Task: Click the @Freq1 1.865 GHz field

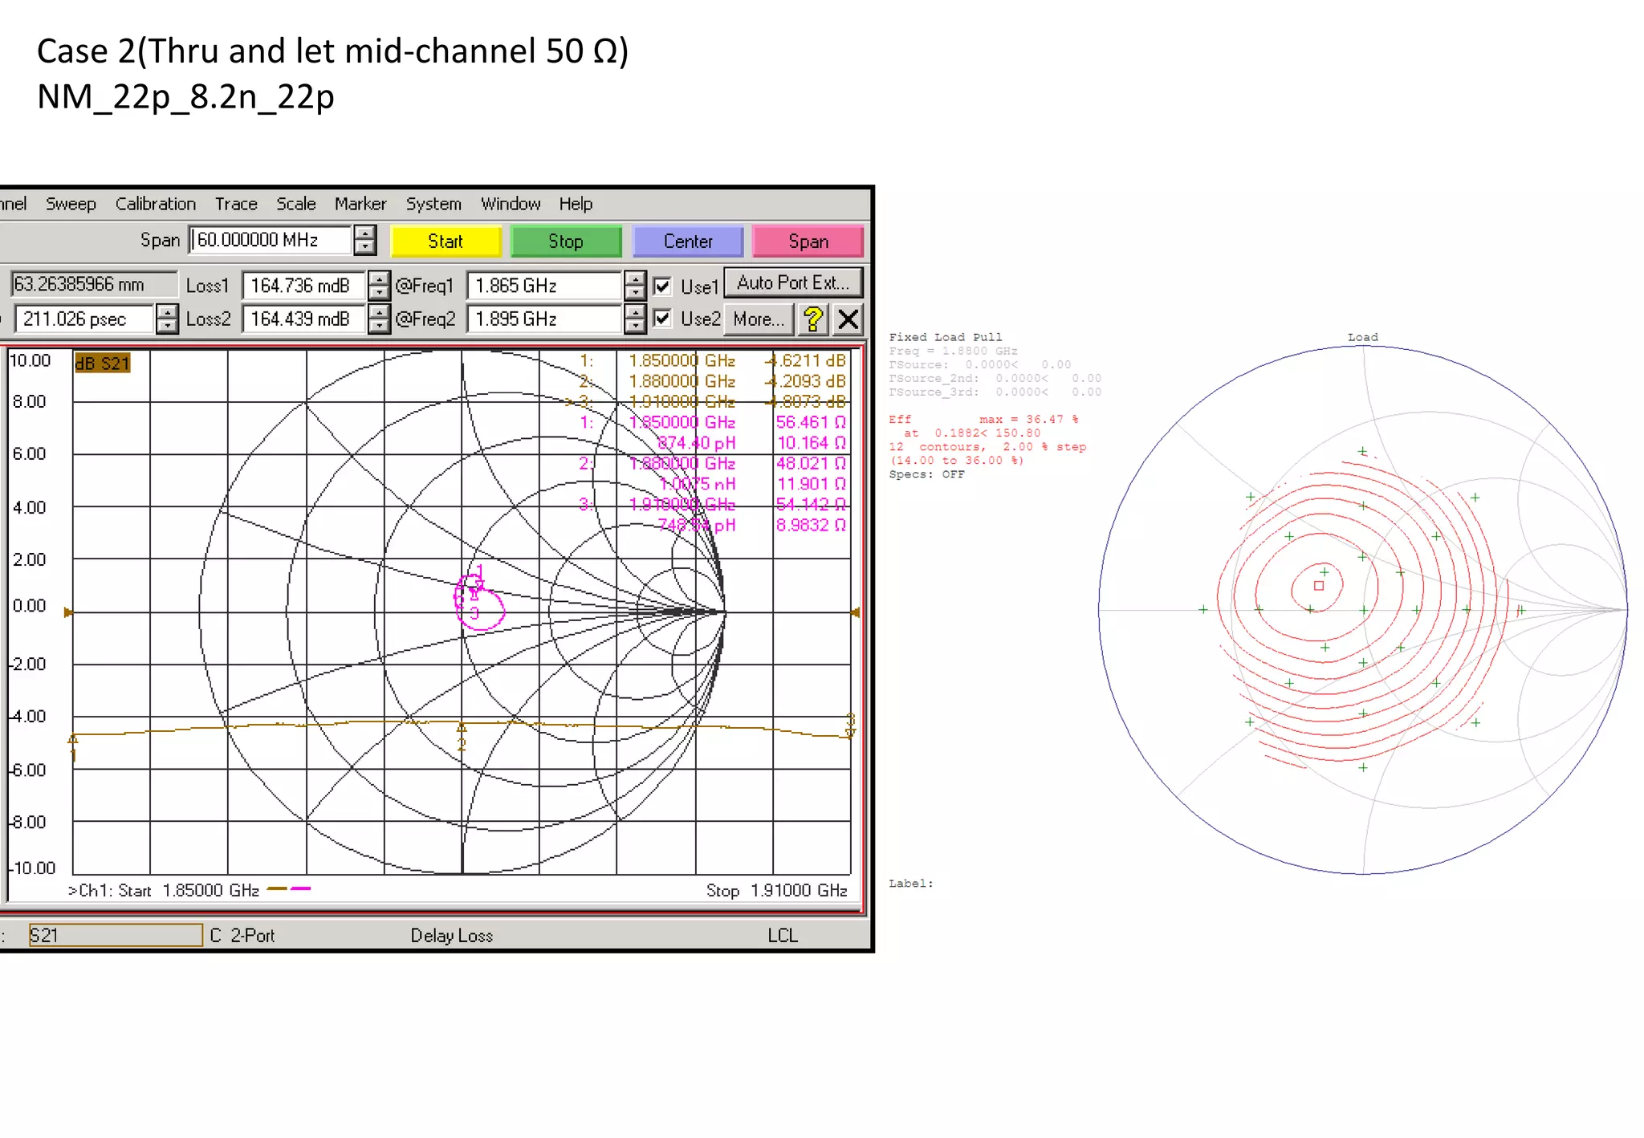Action: click(x=544, y=286)
